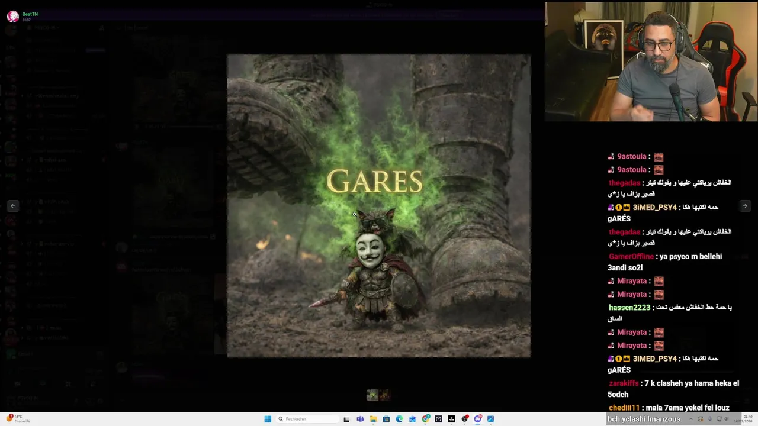Open Microsoft Edge from the taskbar

tap(399, 419)
